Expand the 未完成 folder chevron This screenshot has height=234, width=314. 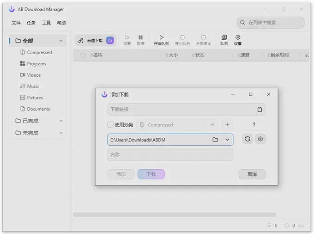click(x=61, y=133)
